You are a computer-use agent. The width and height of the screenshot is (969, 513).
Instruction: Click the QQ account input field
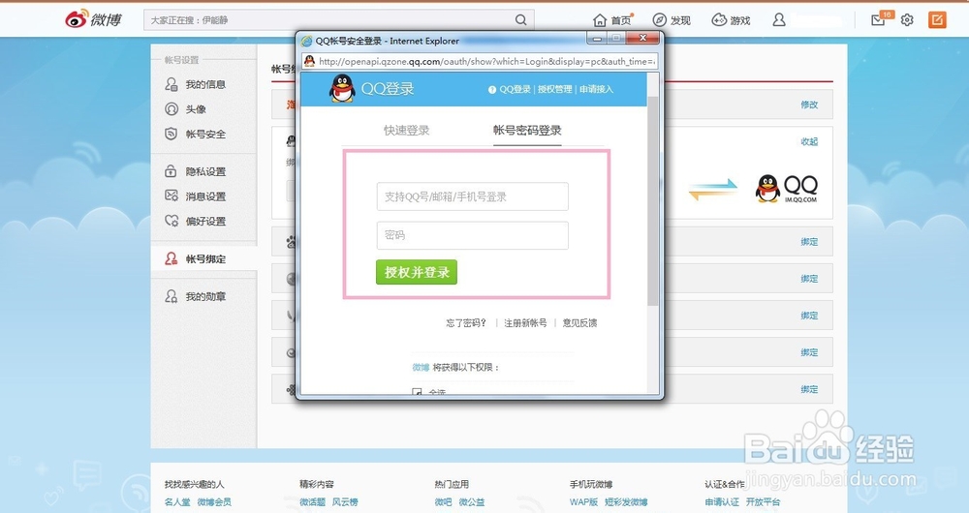pyautogui.click(x=472, y=196)
